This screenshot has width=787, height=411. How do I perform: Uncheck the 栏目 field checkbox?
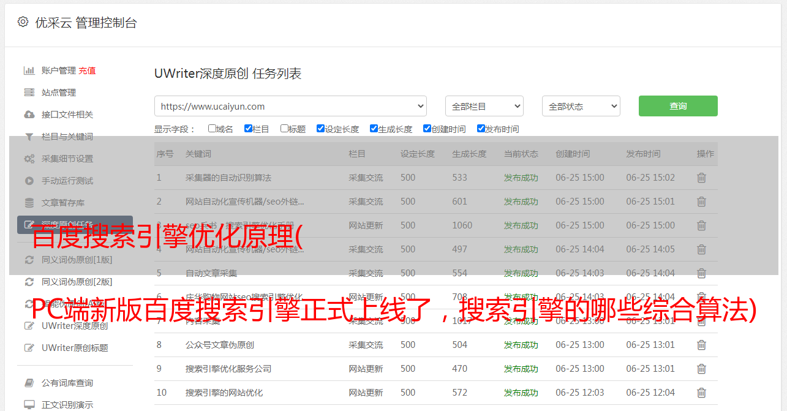(248, 129)
